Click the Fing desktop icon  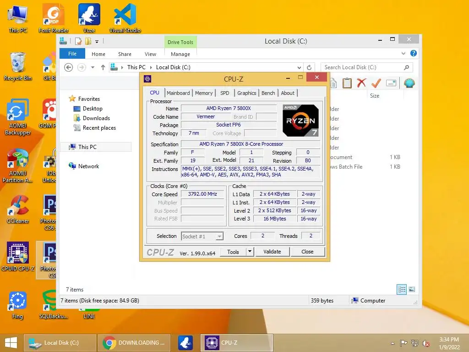click(18, 305)
